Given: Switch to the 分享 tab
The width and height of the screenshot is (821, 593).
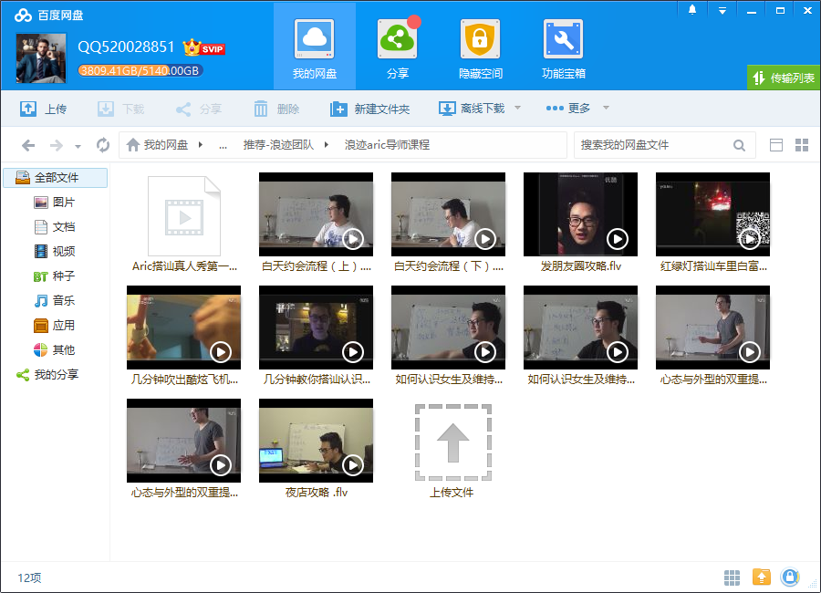Looking at the screenshot, I should pos(398,48).
